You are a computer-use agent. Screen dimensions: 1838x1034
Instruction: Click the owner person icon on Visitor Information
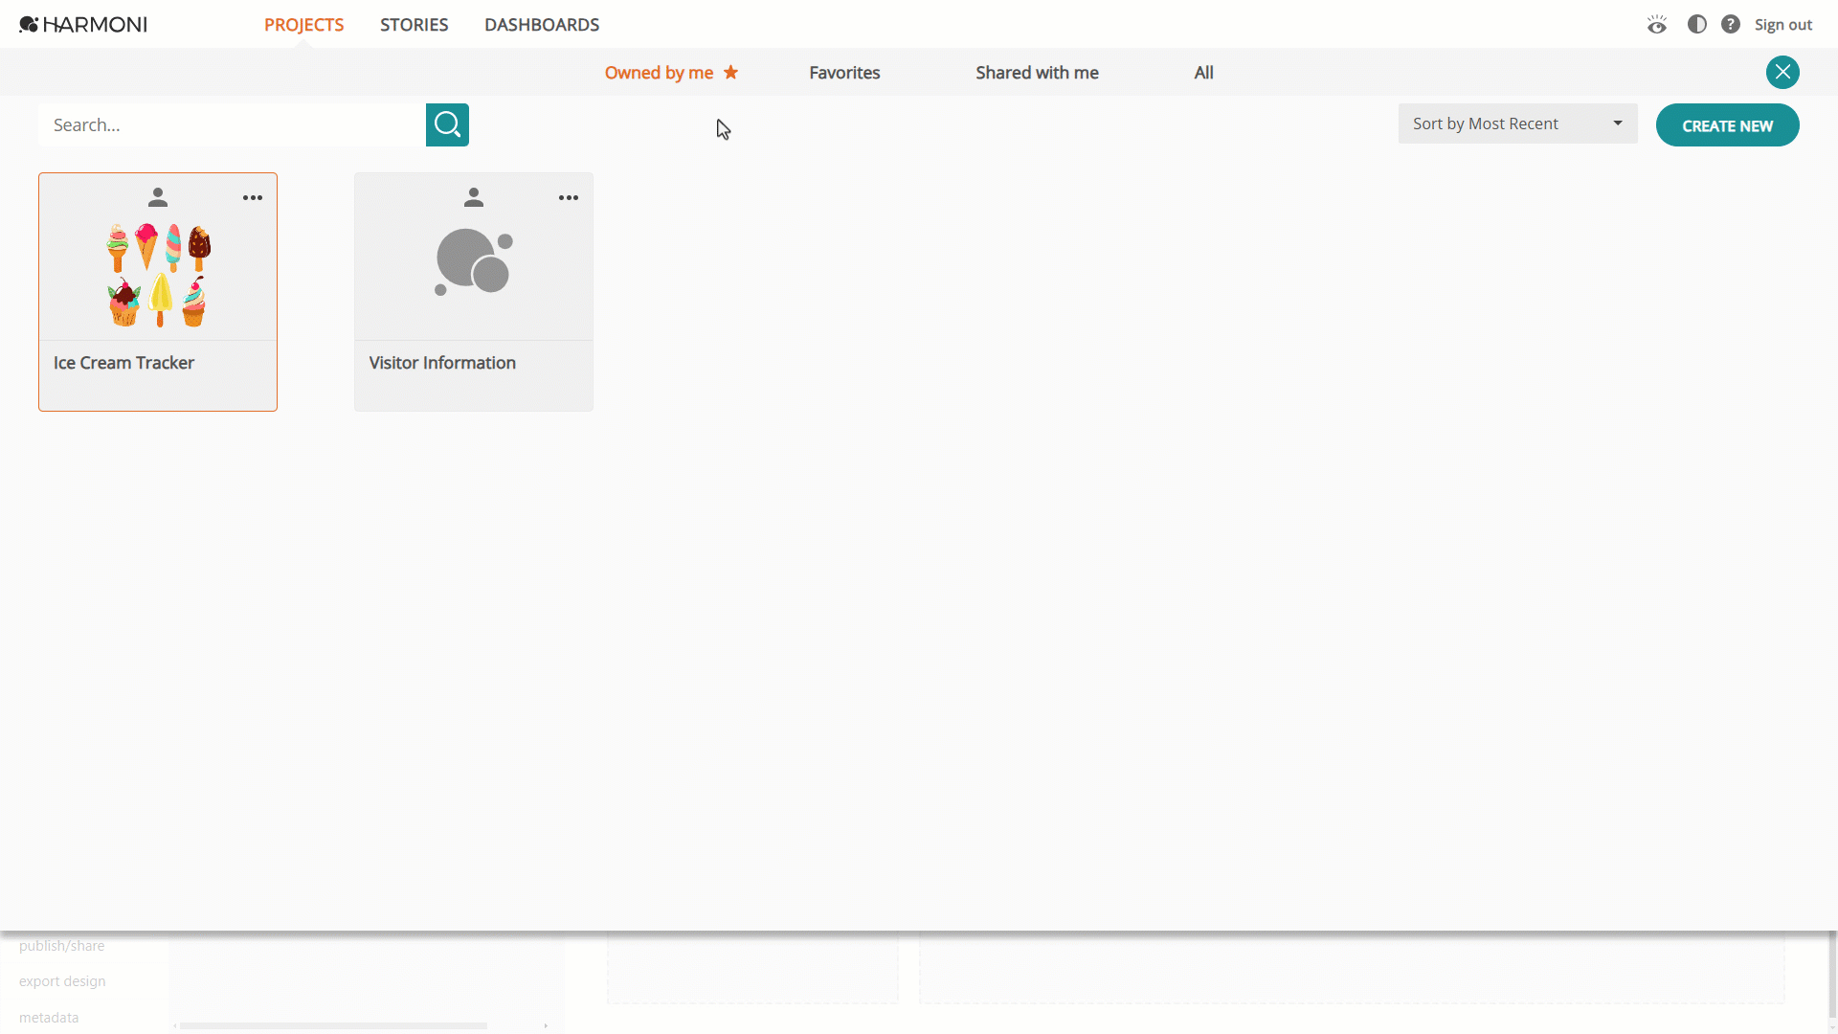tap(474, 197)
